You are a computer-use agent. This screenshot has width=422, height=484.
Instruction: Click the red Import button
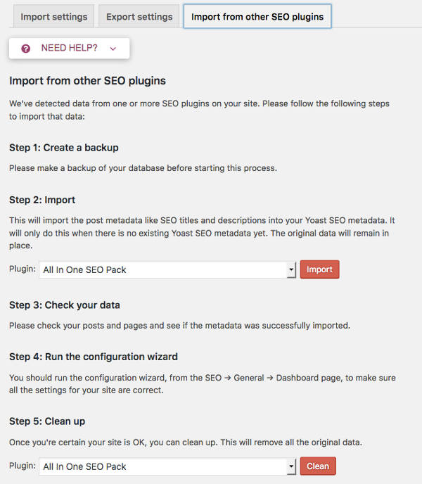click(x=319, y=269)
